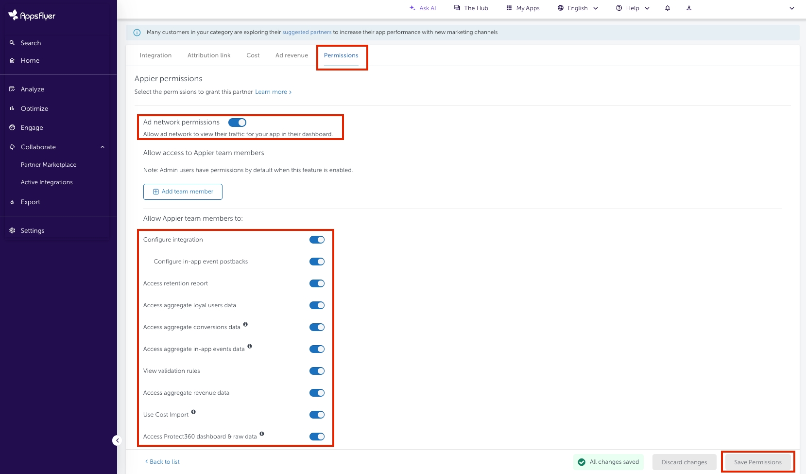The height and width of the screenshot is (474, 806).
Task: Open the English language dropdown
Action: pyautogui.click(x=578, y=8)
